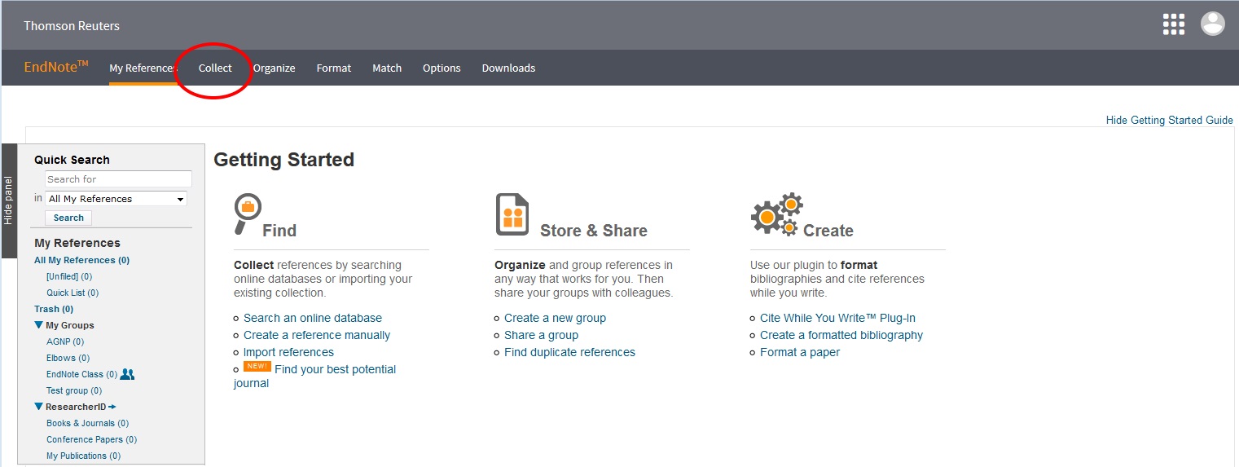Open the Downloads tab

click(508, 68)
